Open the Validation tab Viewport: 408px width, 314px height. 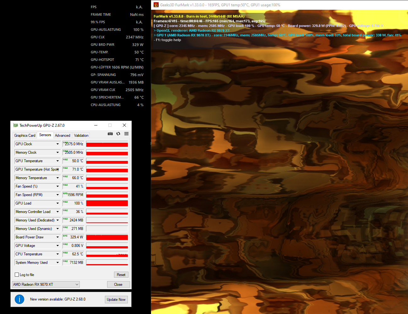pyautogui.click(x=81, y=135)
